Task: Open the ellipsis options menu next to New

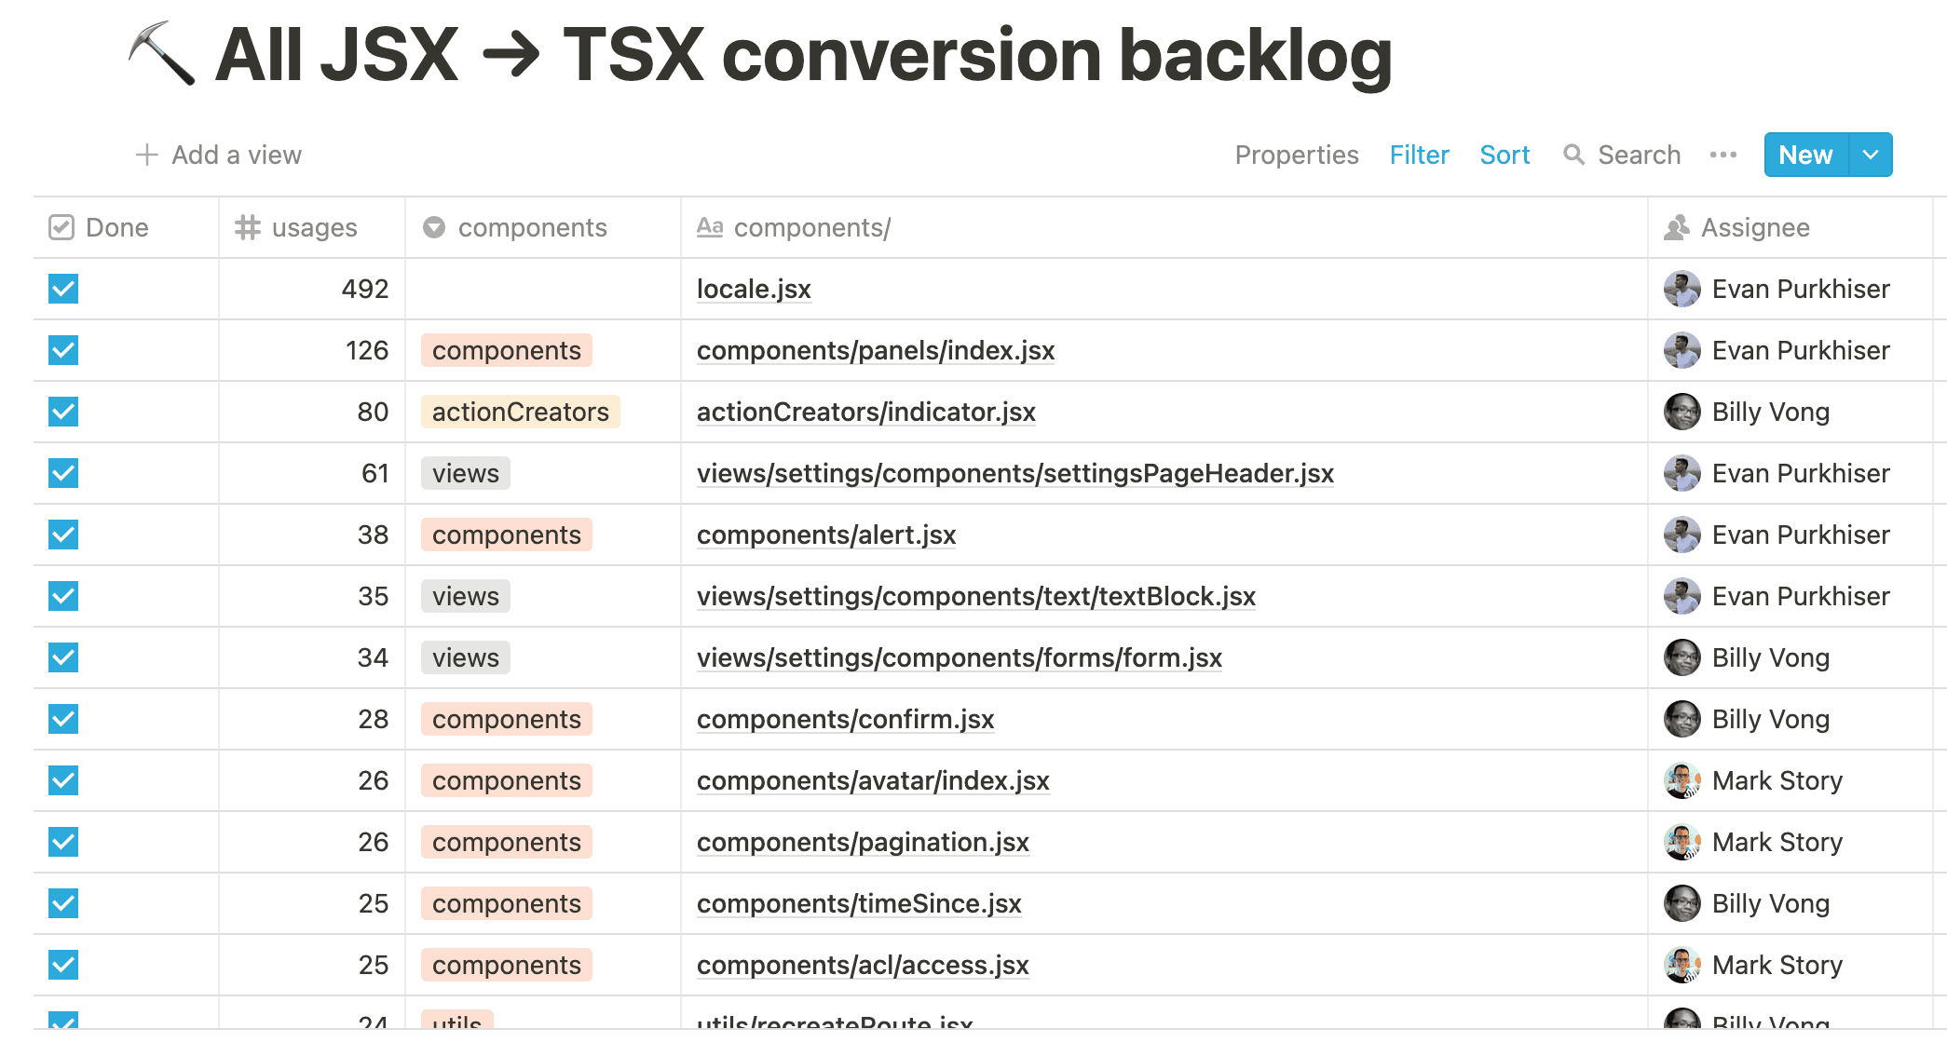Action: point(1722,155)
